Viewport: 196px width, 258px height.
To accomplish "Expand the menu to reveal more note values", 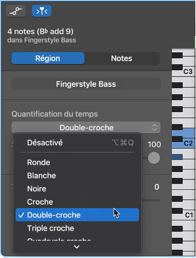I will click(x=77, y=246).
